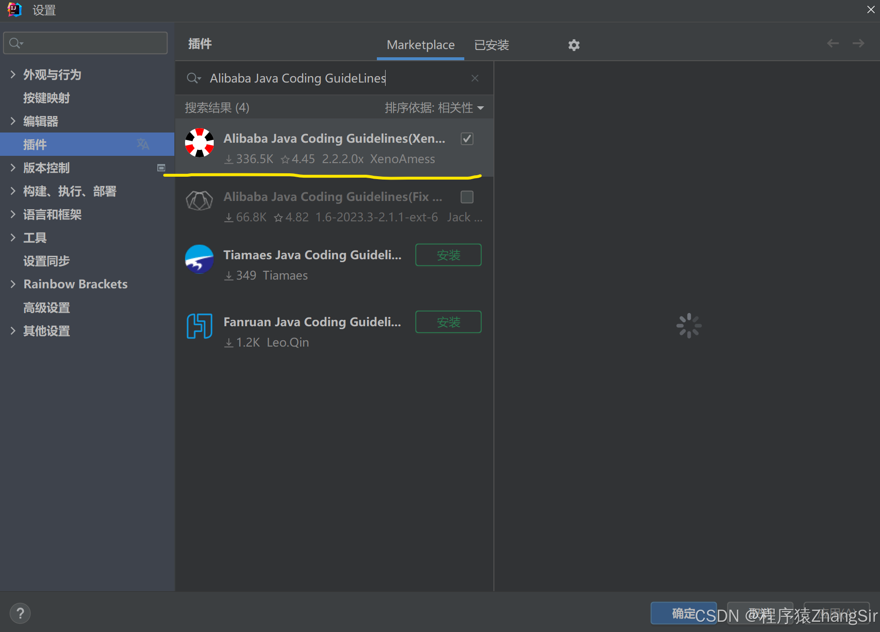
Task: Open the plugin settings gear menu
Action: click(574, 45)
